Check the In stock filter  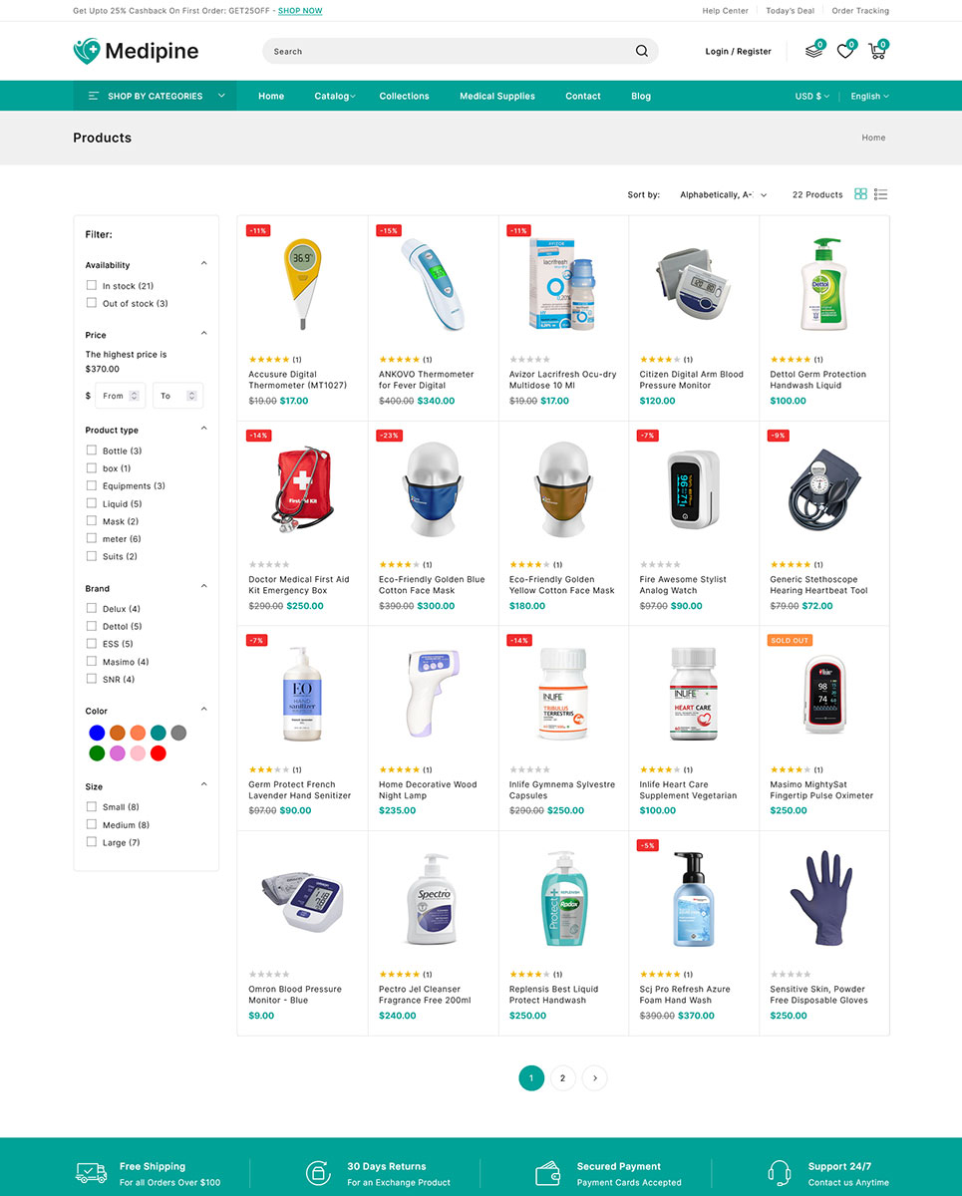[92, 285]
